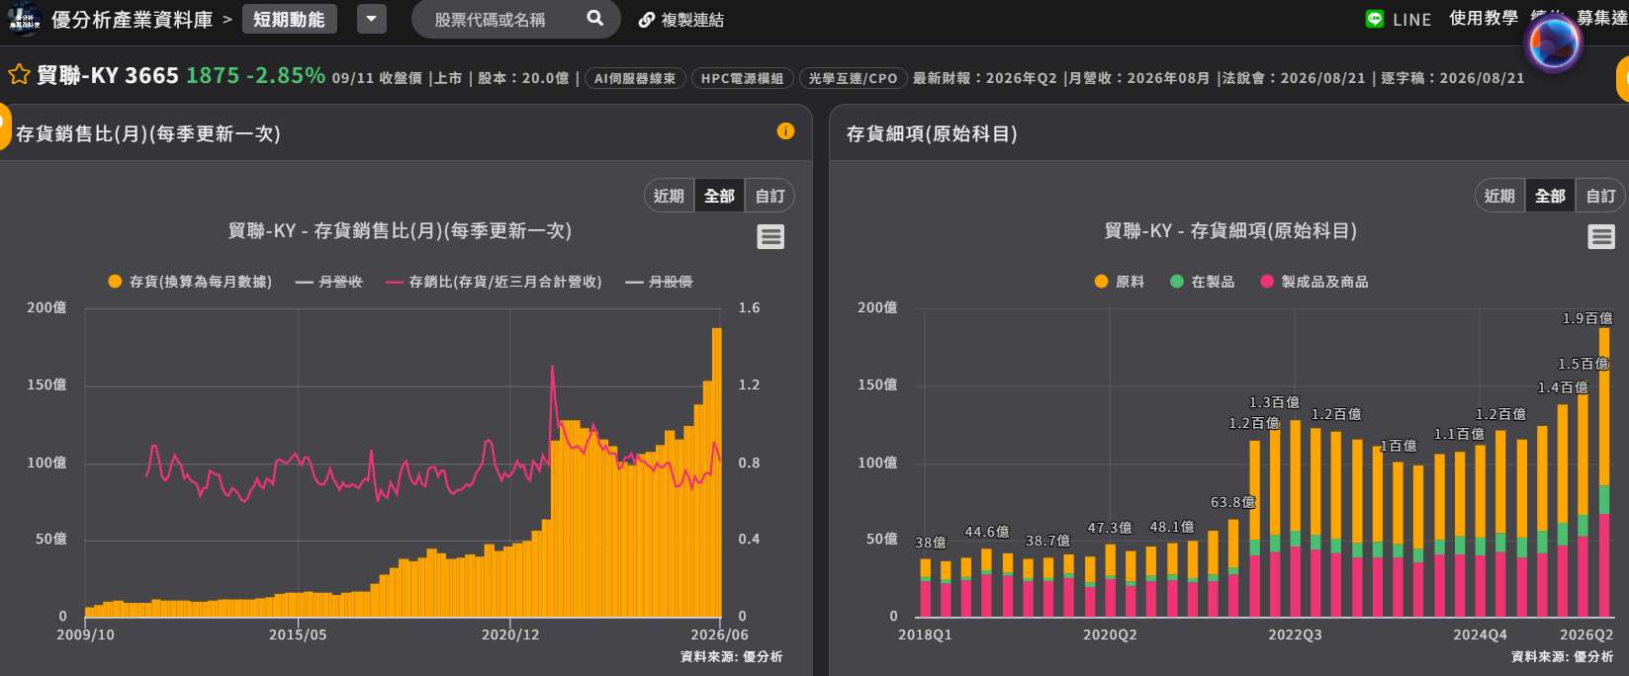Click x-axis label 2022Q3

[1295, 634]
